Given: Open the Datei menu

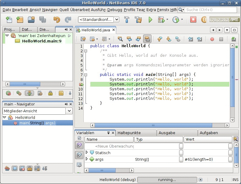Looking at the screenshot, I should pyautogui.click(x=7, y=10).
